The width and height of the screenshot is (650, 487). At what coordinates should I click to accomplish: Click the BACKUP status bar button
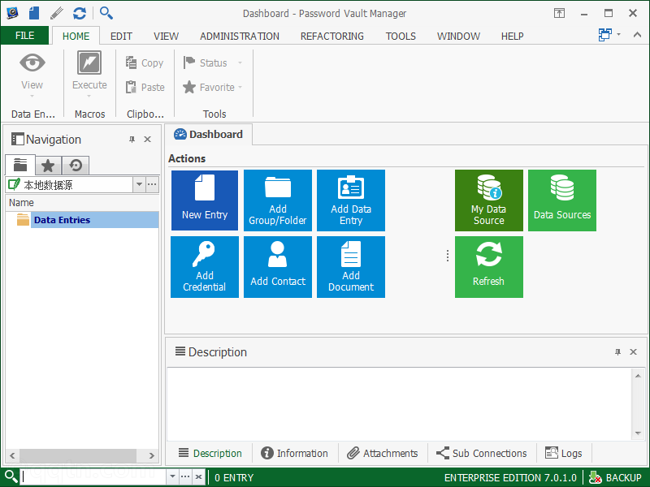616,477
